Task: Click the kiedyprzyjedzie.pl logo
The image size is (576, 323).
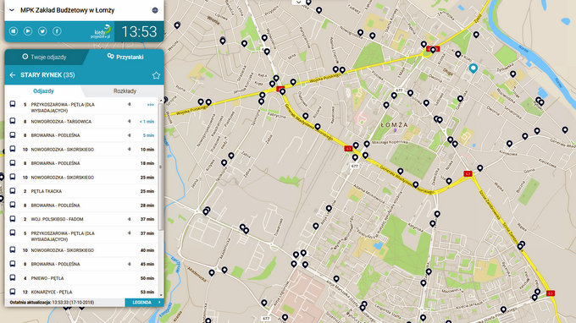Action: [101, 32]
